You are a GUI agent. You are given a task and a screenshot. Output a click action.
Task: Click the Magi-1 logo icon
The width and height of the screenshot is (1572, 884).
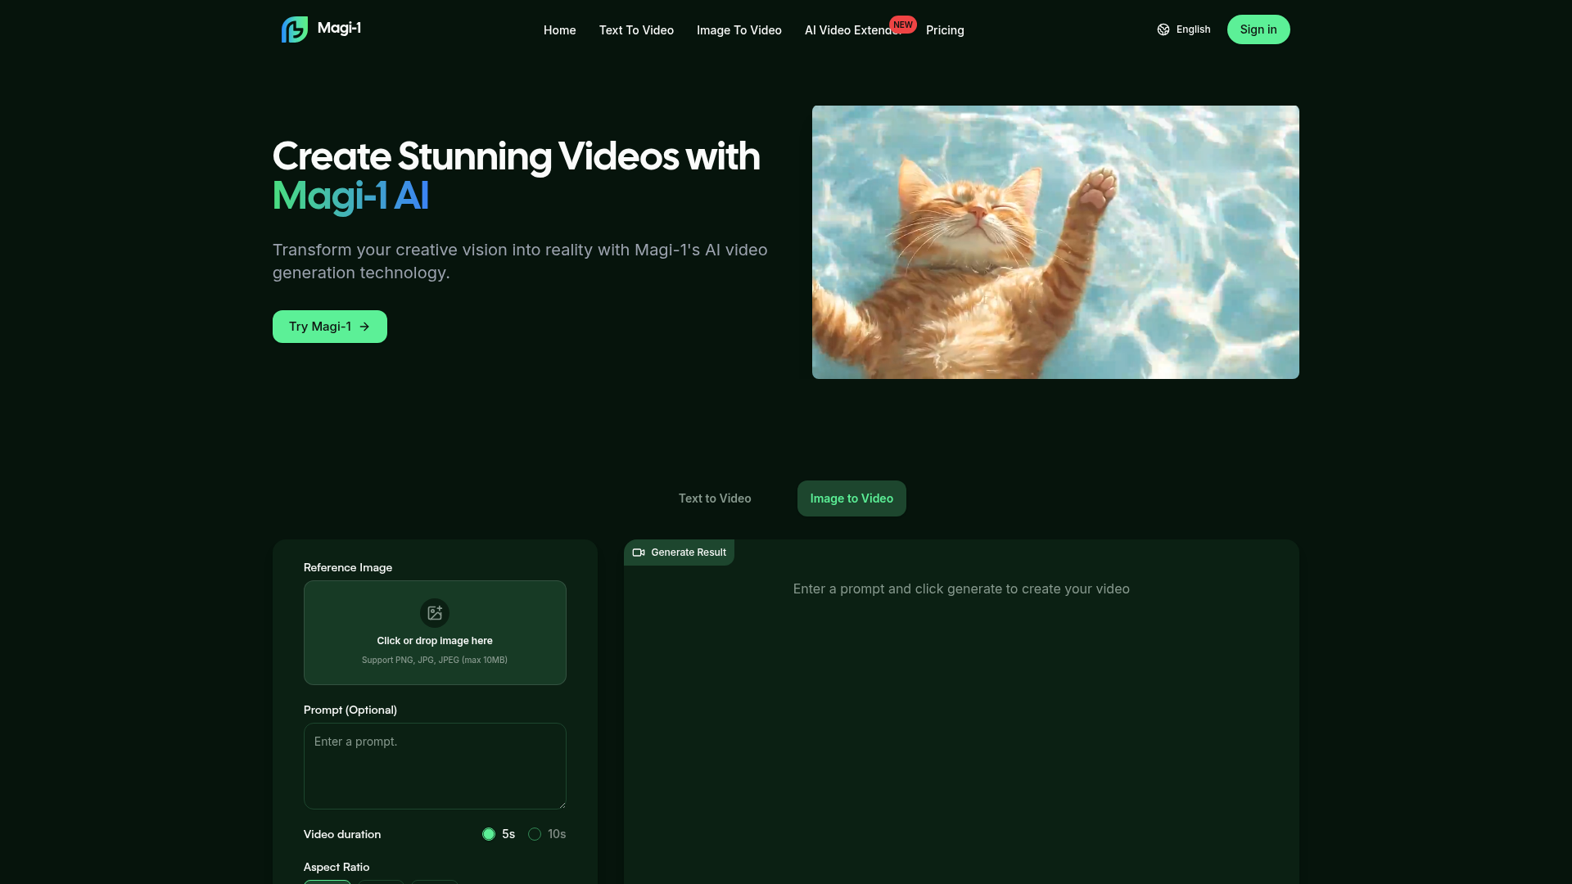tap(295, 29)
